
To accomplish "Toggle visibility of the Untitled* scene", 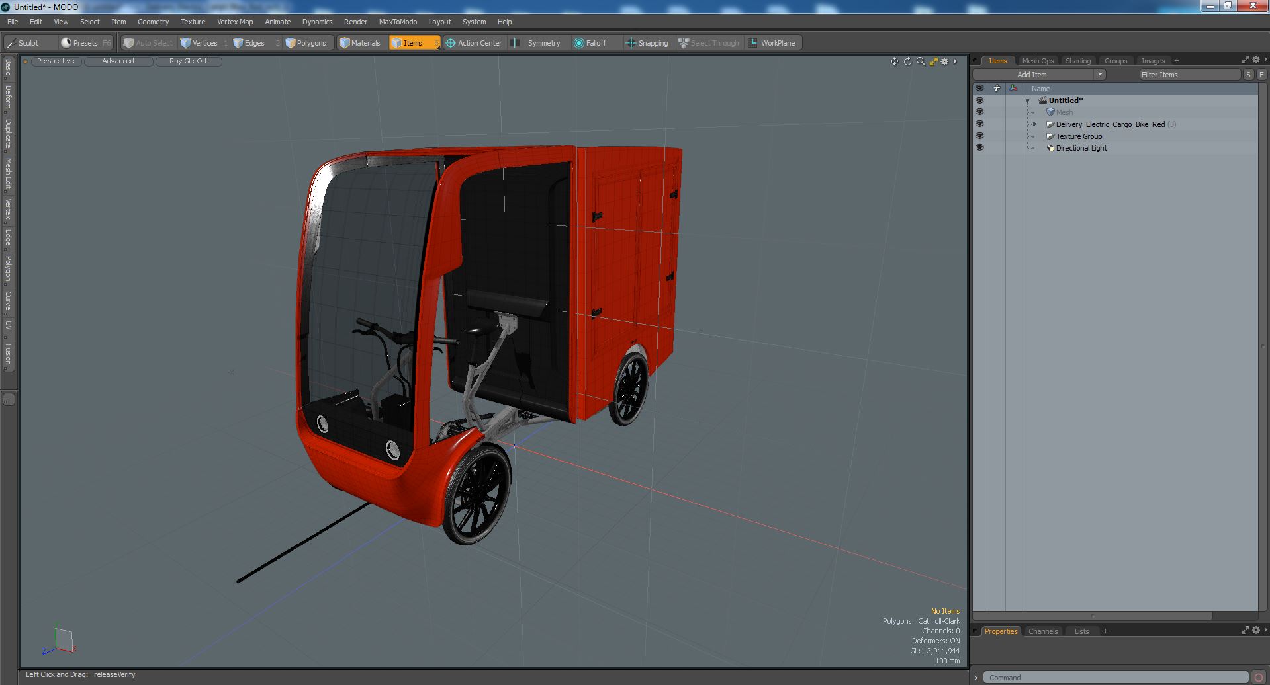I will (979, 101).
